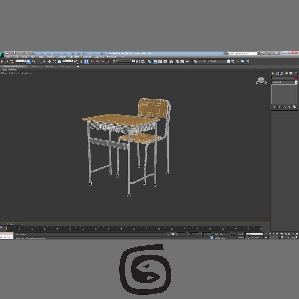This screenshot has width=299, height=299.
Task: Toggle Keyboard Shortcut Override button
Action: tap(87, 61)
